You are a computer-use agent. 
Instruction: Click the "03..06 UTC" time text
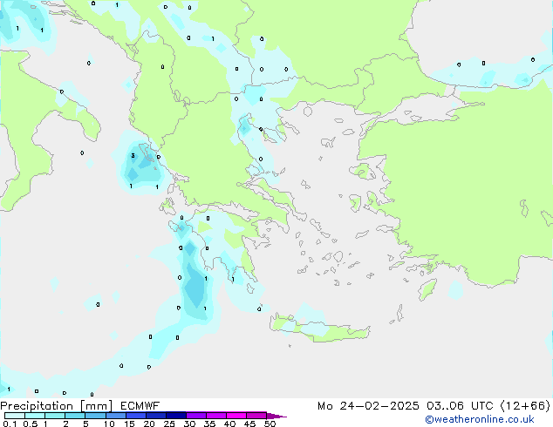tap(460, 406)
